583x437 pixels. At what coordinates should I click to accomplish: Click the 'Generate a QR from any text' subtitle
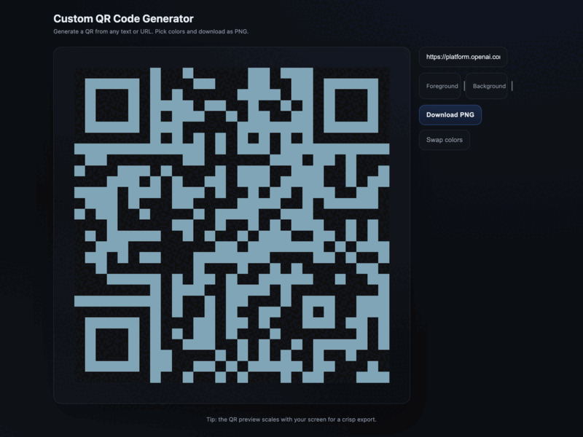[151, 31]
